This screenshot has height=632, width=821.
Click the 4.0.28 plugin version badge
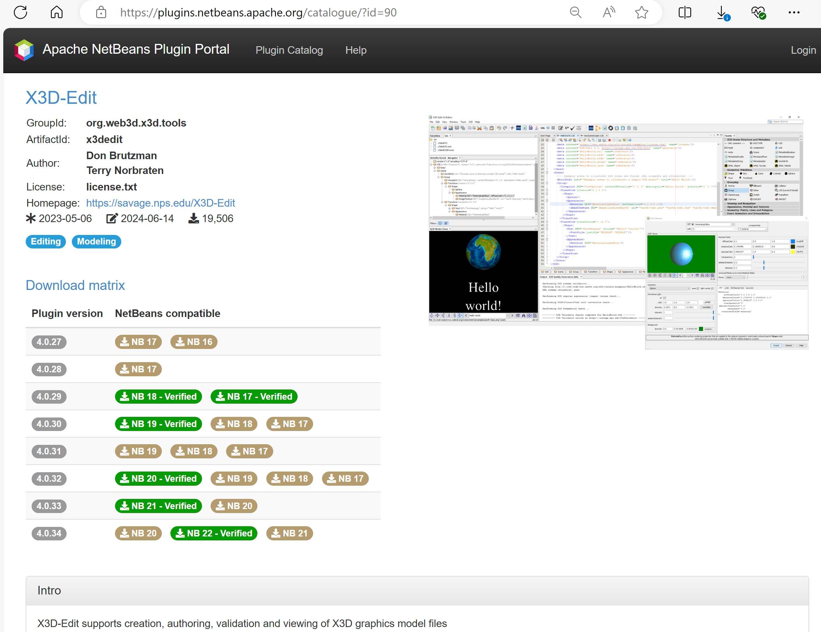tap(49, 369)
